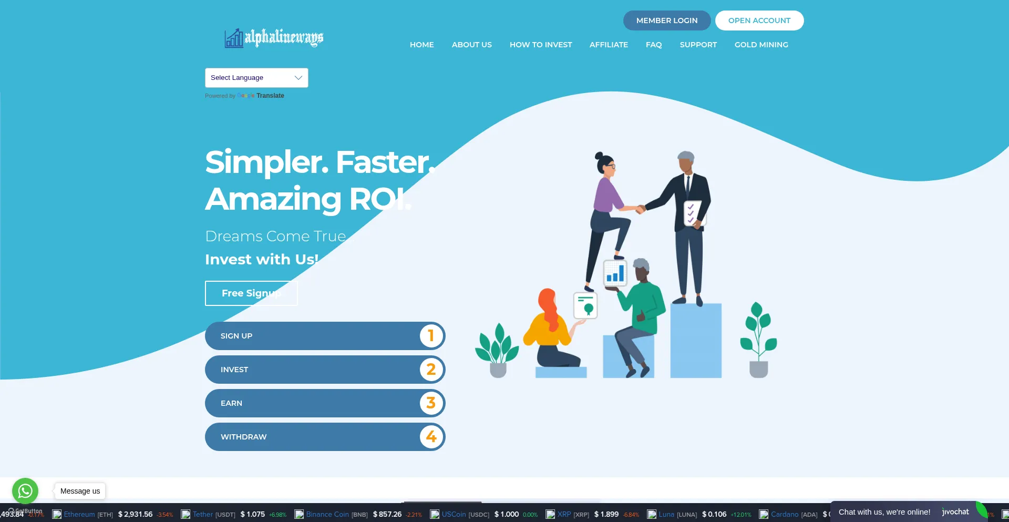Click the language dropdown chevron arrow

pos(298,77)
